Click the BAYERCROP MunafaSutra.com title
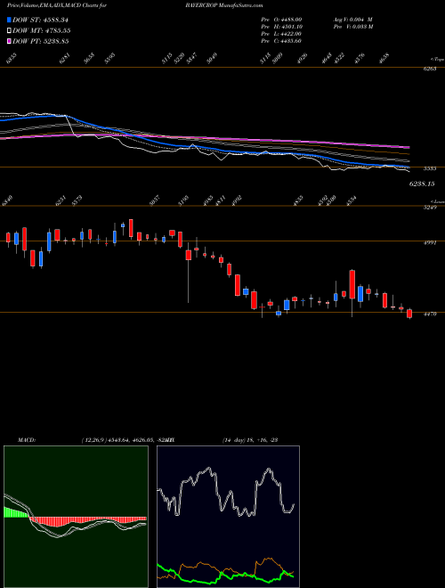The width and height of the screenshot is (445, 588). pos(224,5)
